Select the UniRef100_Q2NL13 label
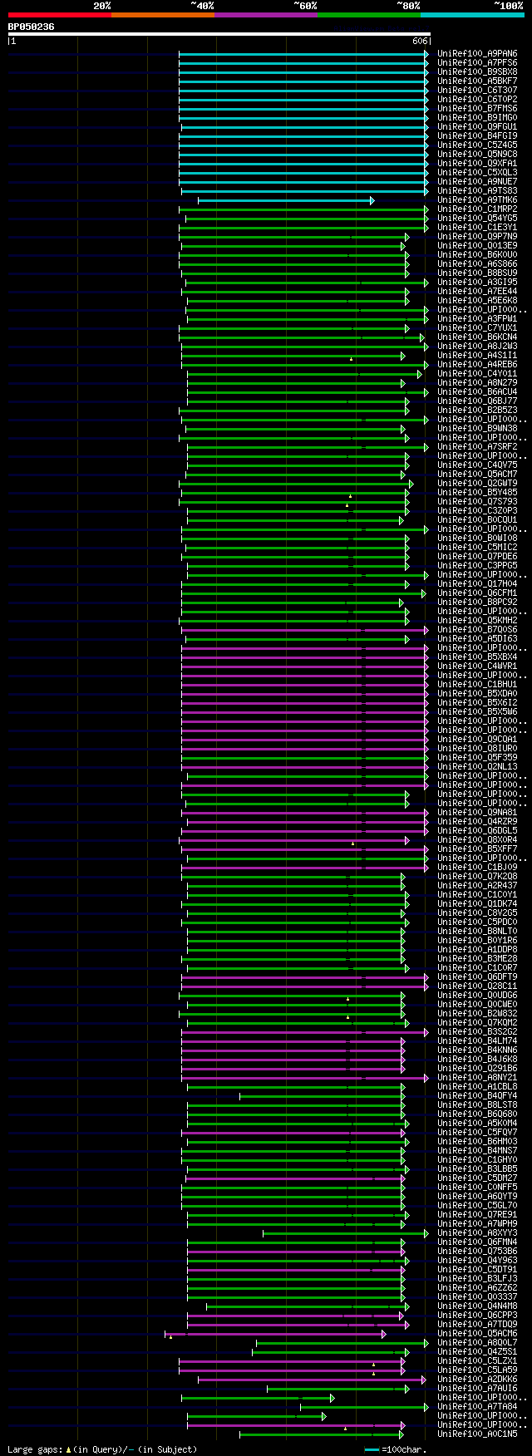Image resolution: width=532 pixels, height=1456 pixels. (477, 766)
